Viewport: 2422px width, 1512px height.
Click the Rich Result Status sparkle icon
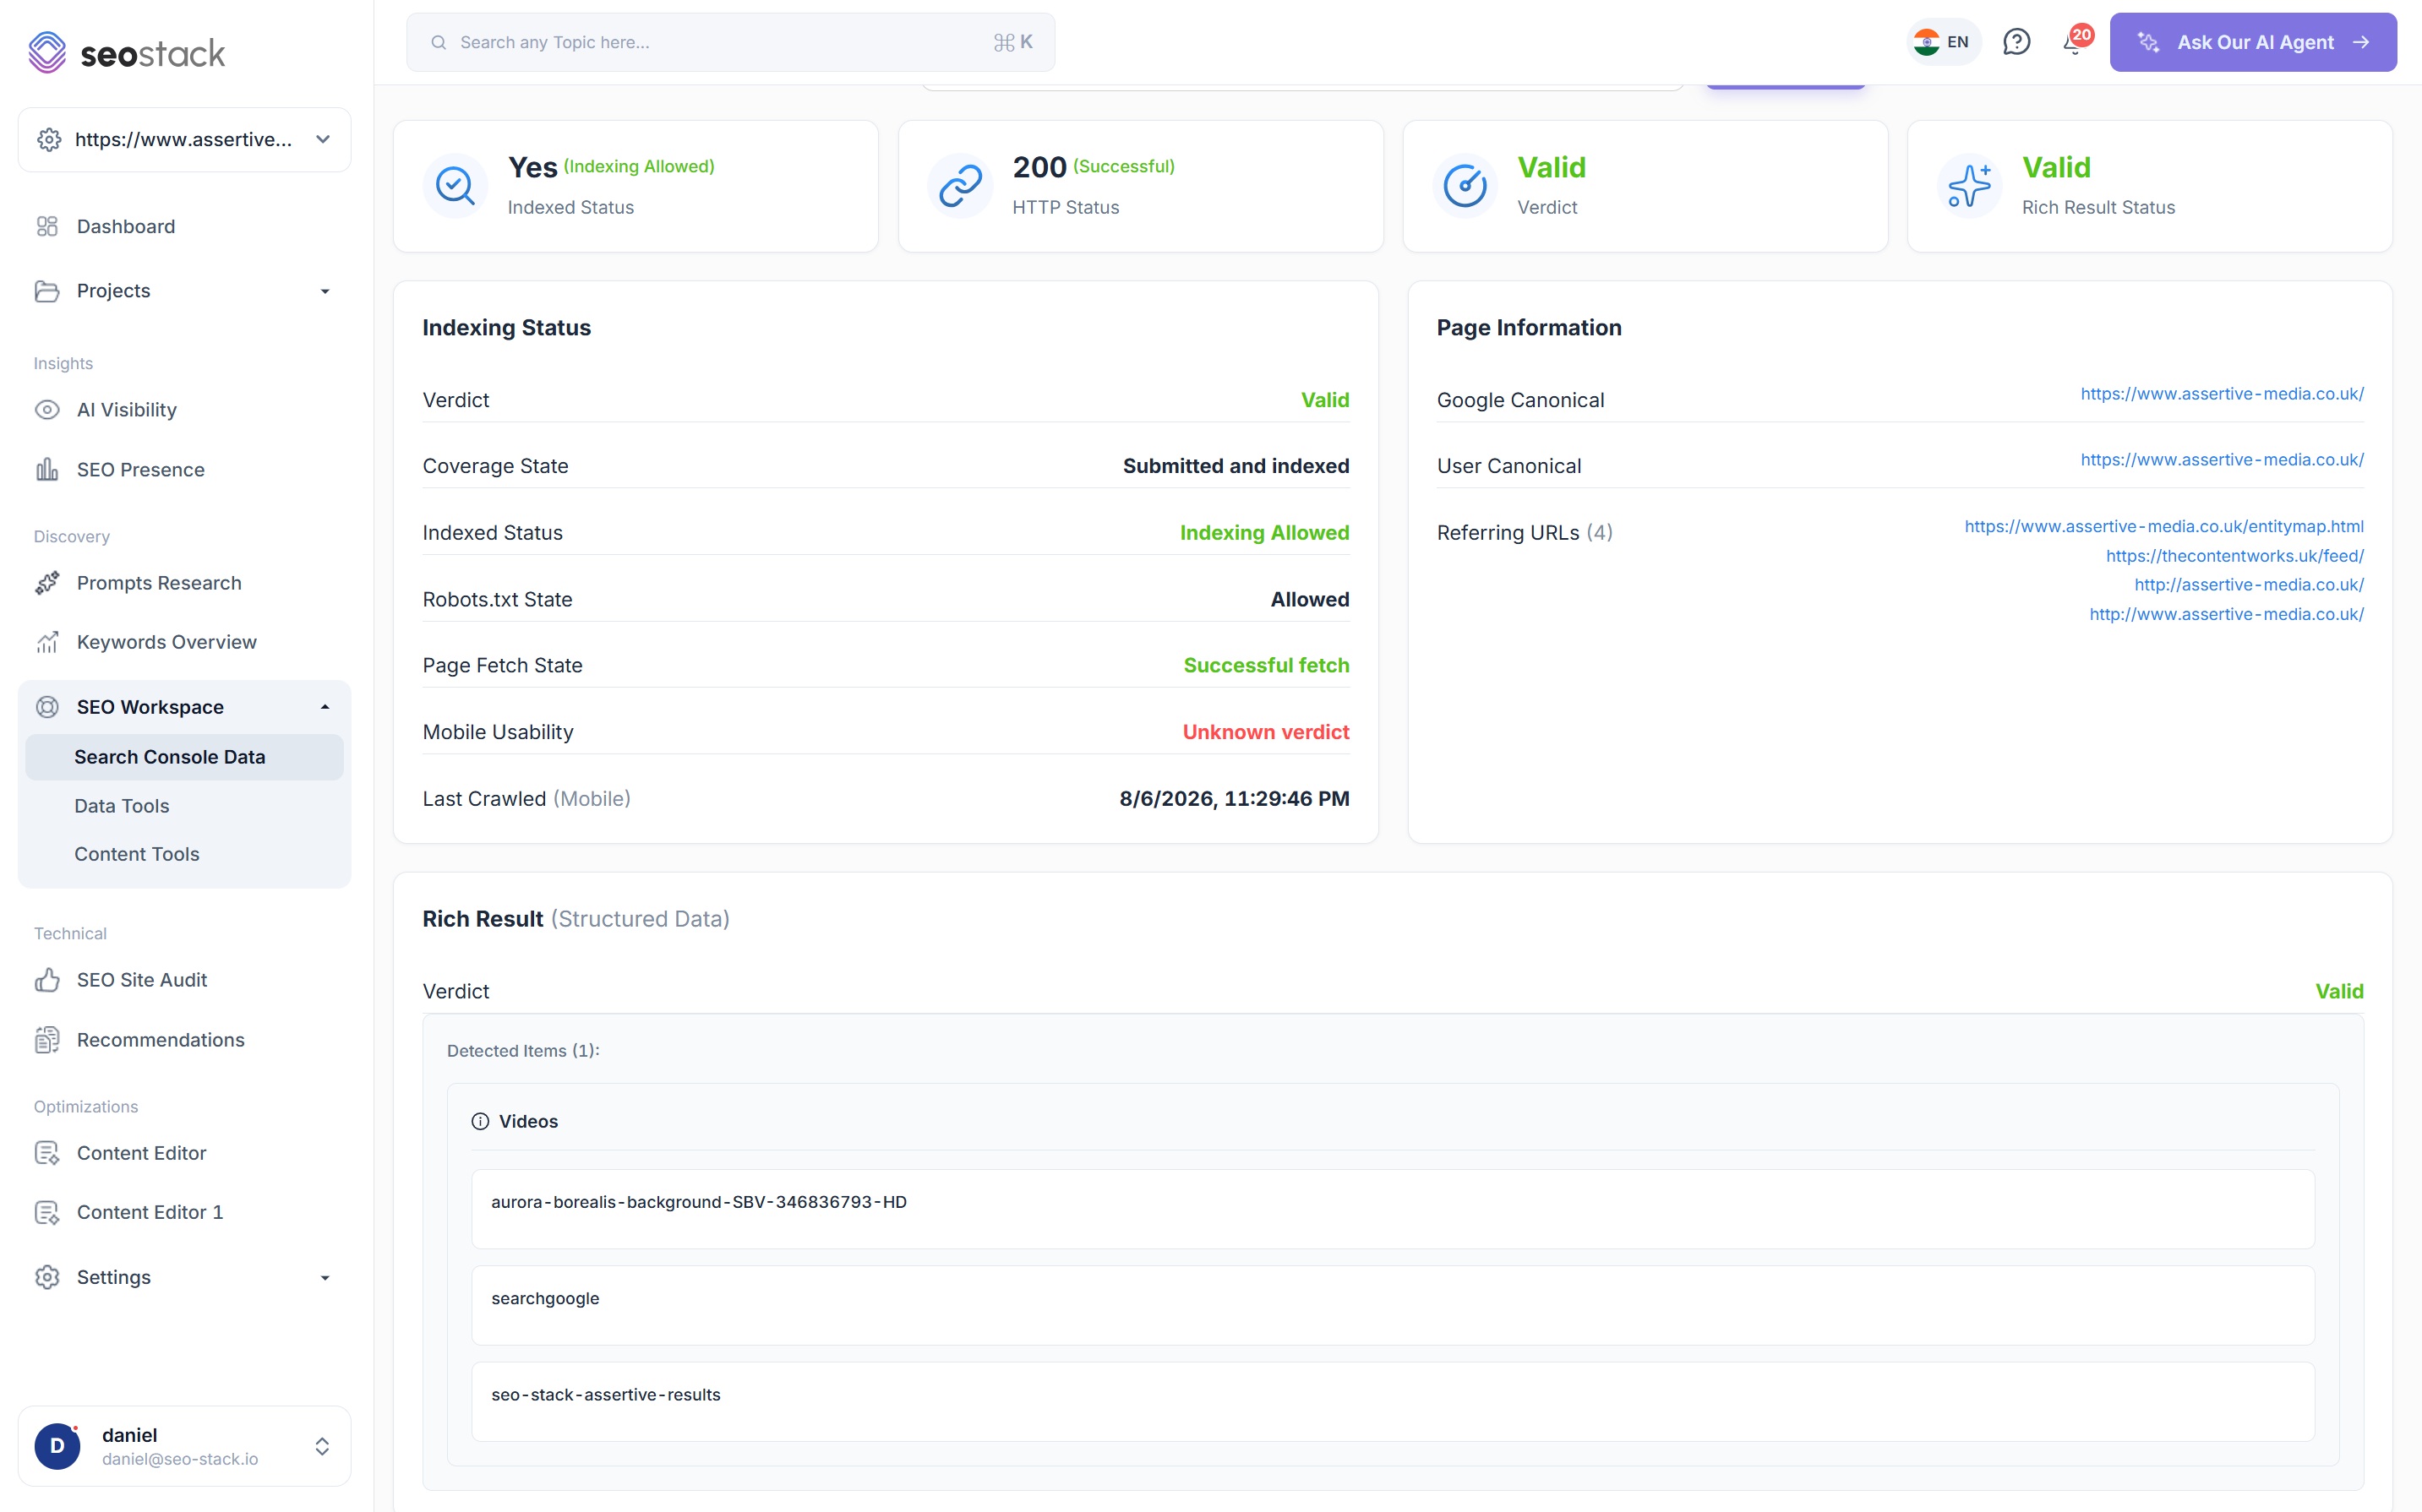pos(1969,186)
